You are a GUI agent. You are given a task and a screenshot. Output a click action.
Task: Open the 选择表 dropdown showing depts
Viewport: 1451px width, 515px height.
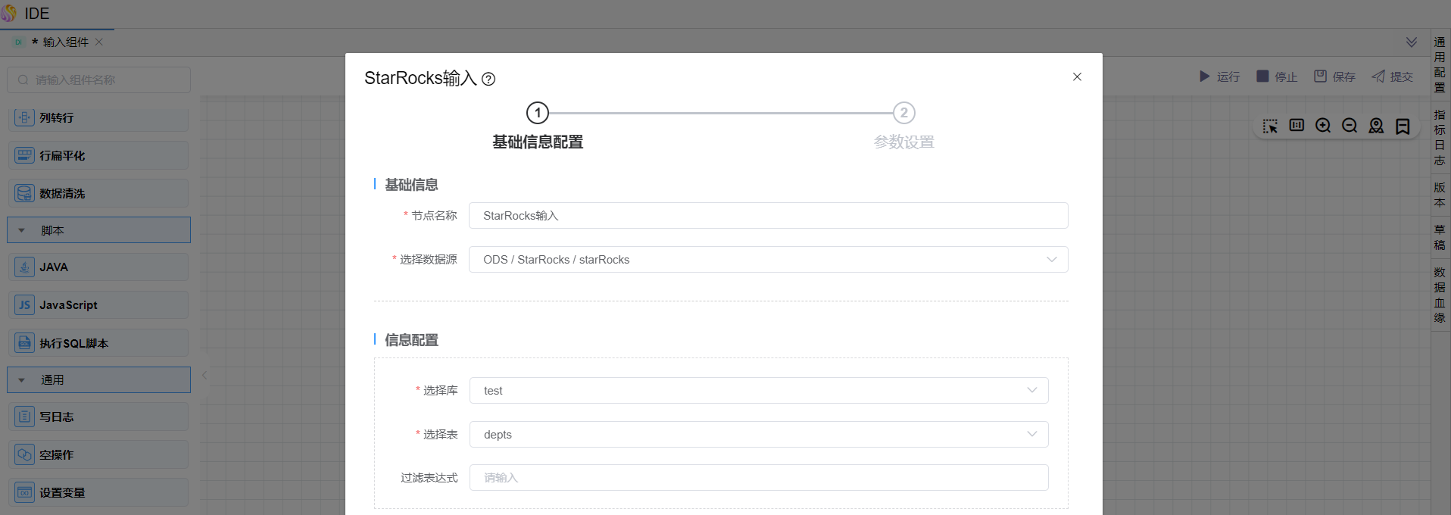coord(759,435)
